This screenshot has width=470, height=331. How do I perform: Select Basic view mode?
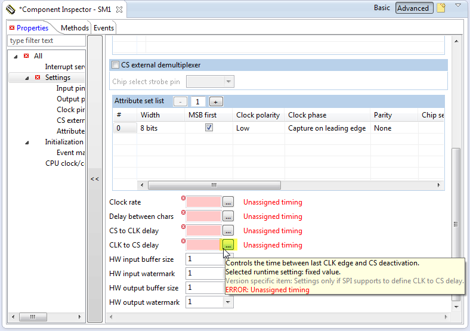tap(382, 8)
